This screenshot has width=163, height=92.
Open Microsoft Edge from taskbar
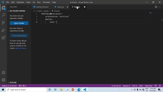point(79,90)
